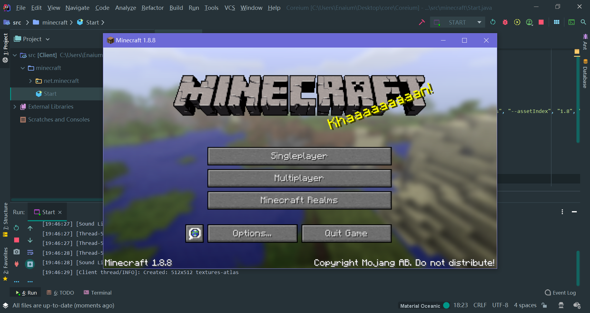
Task: Click the Profiler gauge icon
Action: point(529,22)
